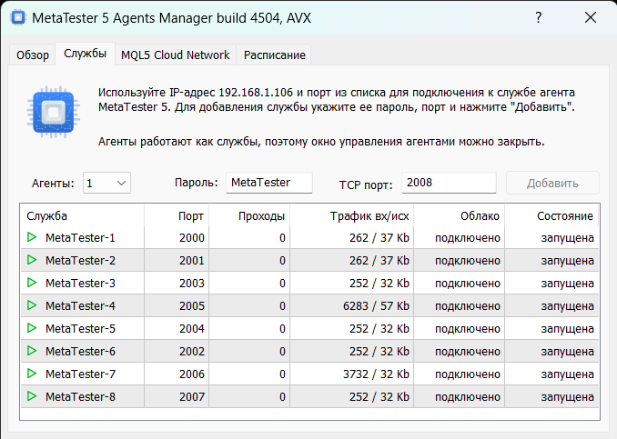Click the Добавить button
The height and width of the screenshot is (439, 617).
point(552,184)
